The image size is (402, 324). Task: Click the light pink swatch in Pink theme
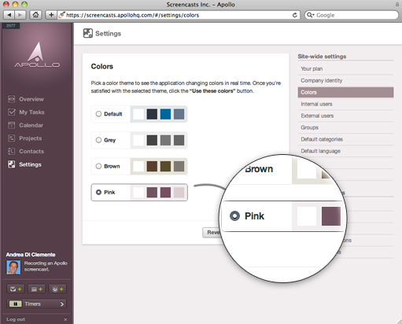179,193
